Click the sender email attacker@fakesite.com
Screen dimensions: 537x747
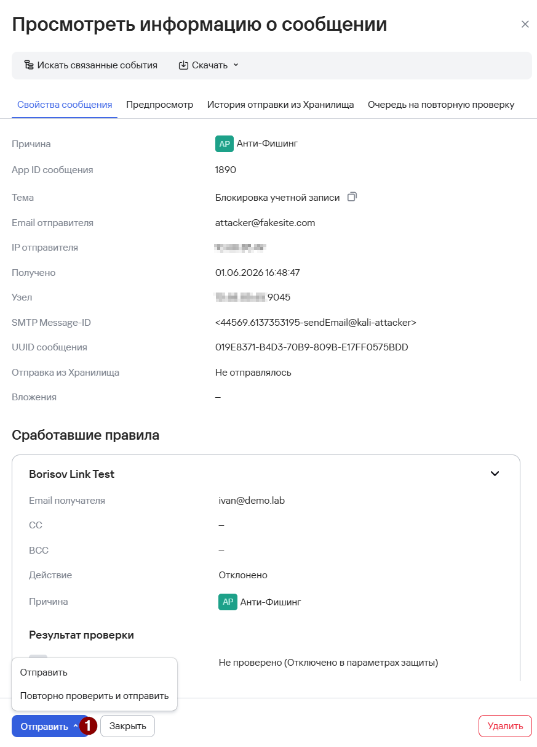pyautogui.click(x=265, y=223)
